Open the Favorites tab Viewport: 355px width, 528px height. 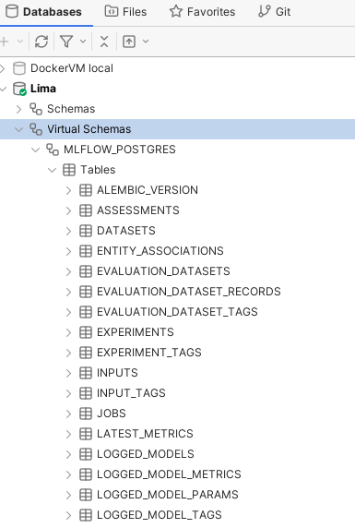coord(202,12)
